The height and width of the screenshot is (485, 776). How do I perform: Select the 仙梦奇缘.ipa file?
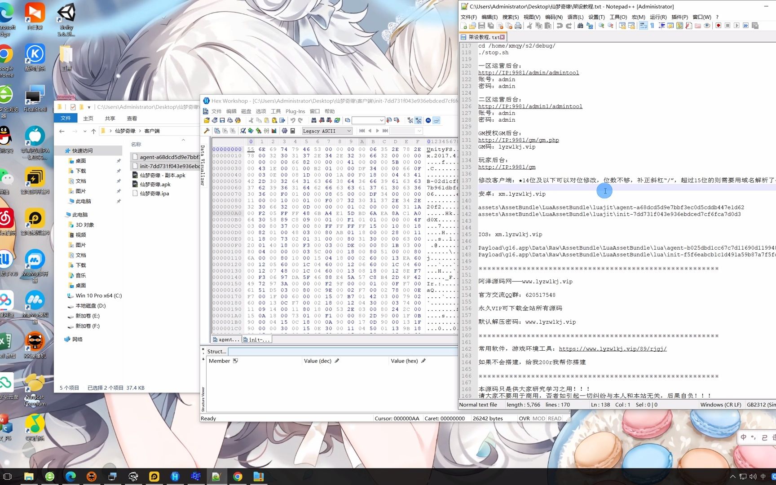tap(154, 194)
